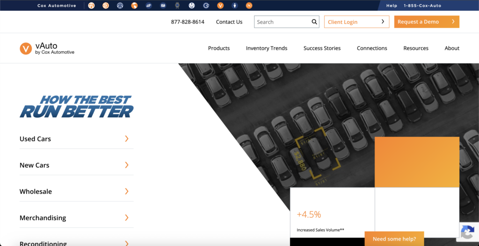The height and width of the screenshot is (246, 479).
Task: Expand the Merchandising chevron arrow
Action: pyautogui.click(x=127, y=218)
